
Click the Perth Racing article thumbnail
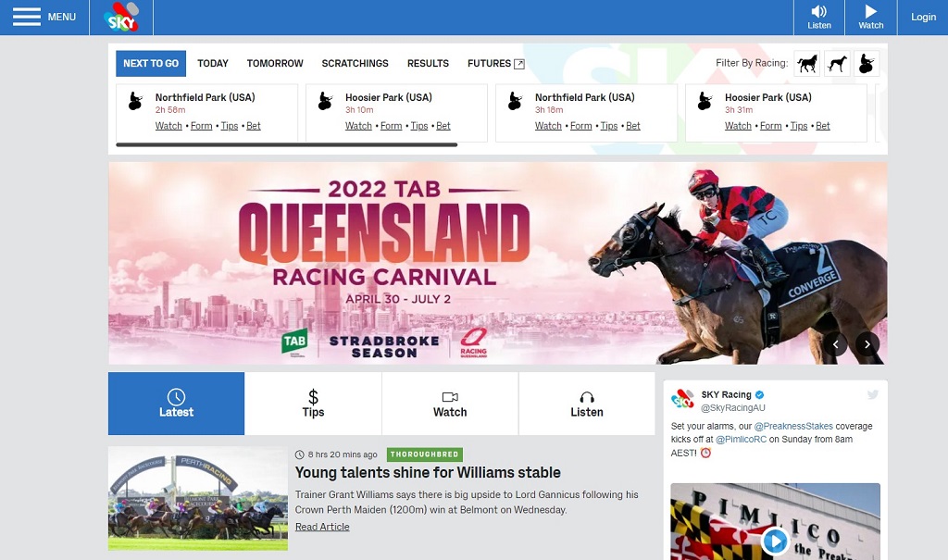[x=198, y=498]
